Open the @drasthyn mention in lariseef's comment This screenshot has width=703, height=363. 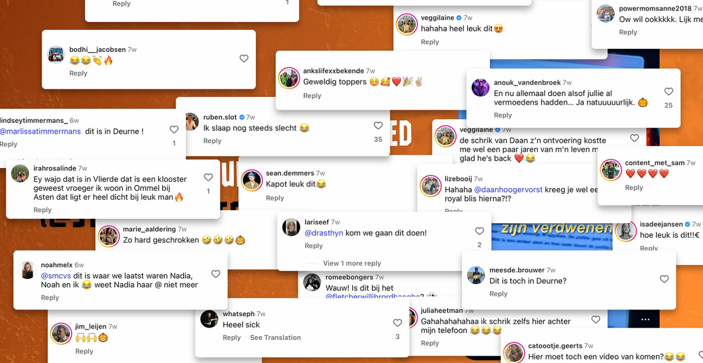tap(324, 233)
